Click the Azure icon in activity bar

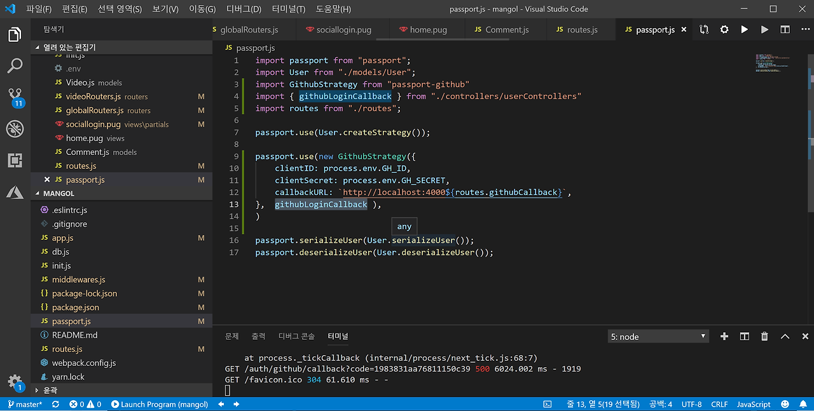coord(15,192)
